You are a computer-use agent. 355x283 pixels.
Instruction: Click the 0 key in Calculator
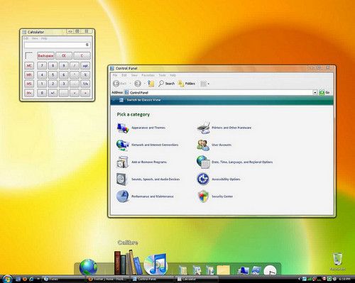pyautogui.click(x=42, y=93)
